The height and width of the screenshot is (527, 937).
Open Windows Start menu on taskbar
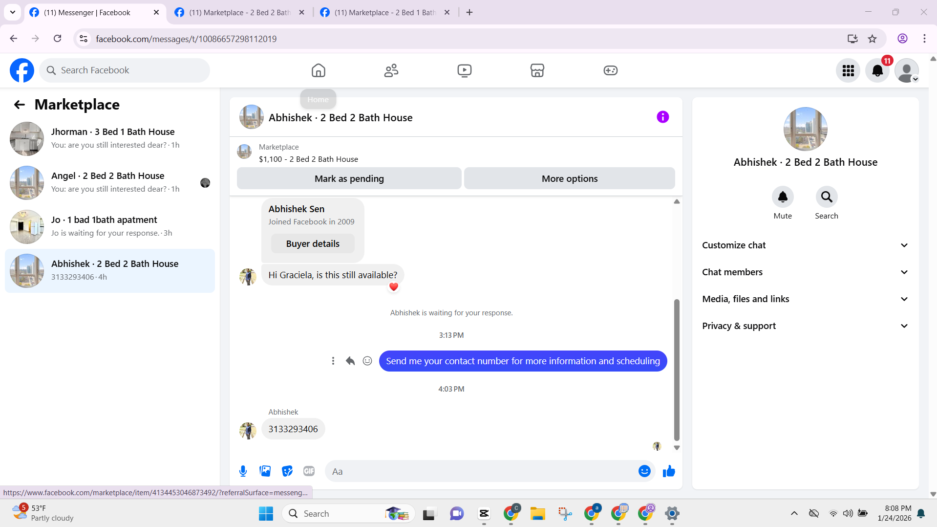pos(266,513)
